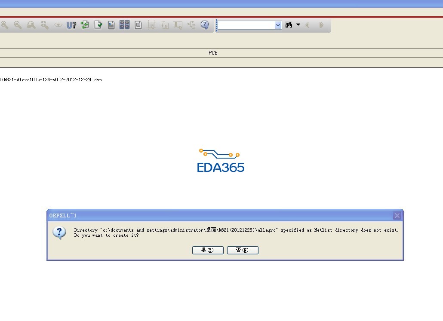
Task: Open the project manager hierarchy icon
Action: [x=191, y=25]
